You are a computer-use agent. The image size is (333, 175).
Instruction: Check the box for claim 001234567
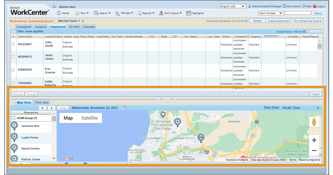click(13, 44)
